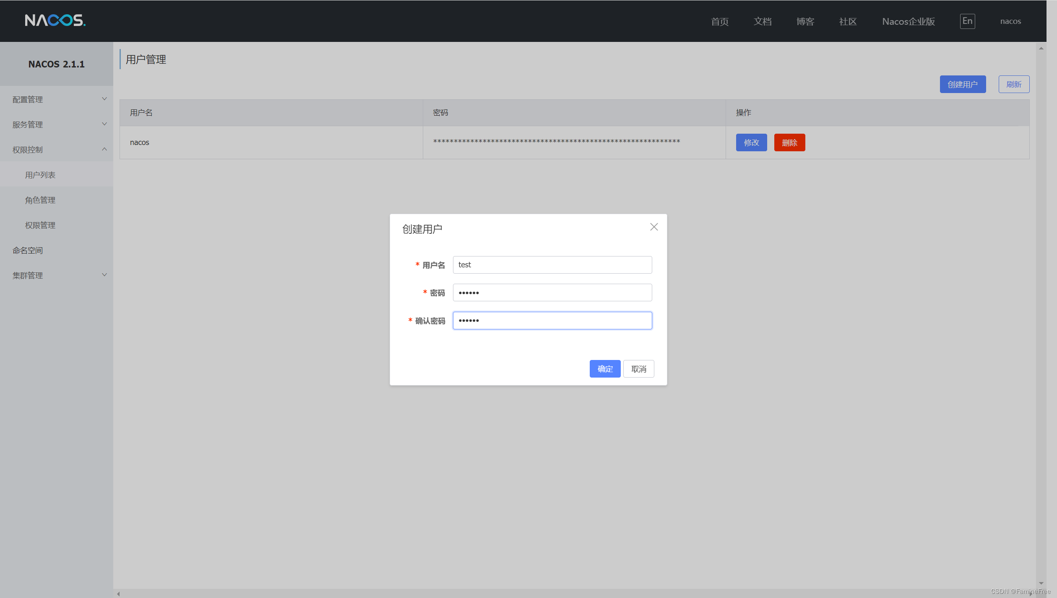
Task: Expand the 服务管理 chevron
Action: point(104,124)
